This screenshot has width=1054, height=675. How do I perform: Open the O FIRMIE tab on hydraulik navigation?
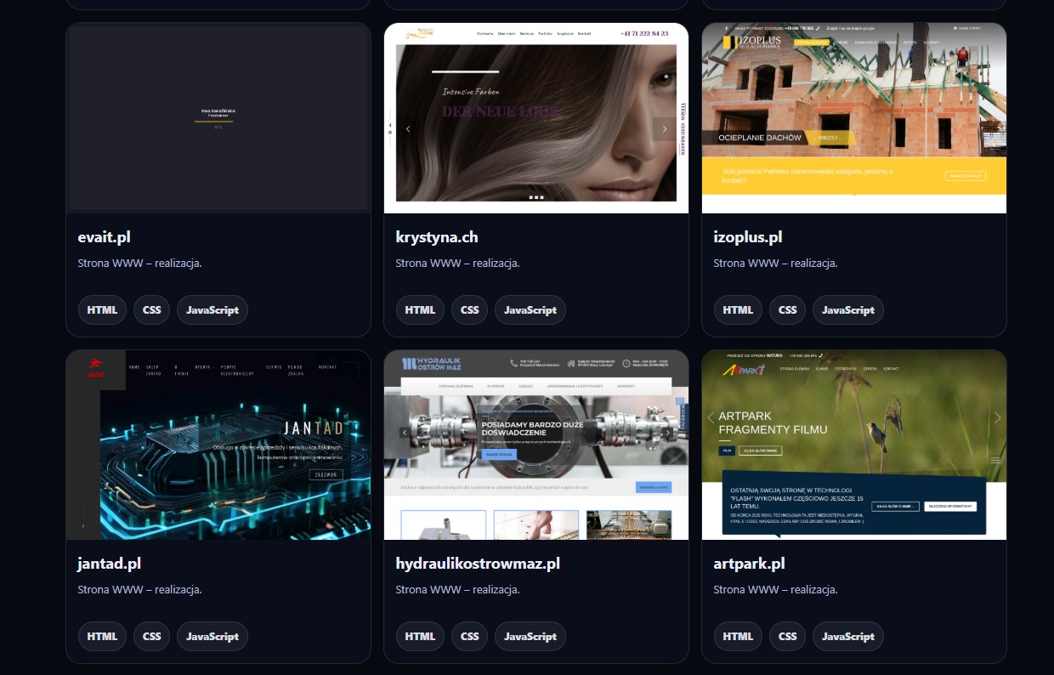tap(496, 387)
